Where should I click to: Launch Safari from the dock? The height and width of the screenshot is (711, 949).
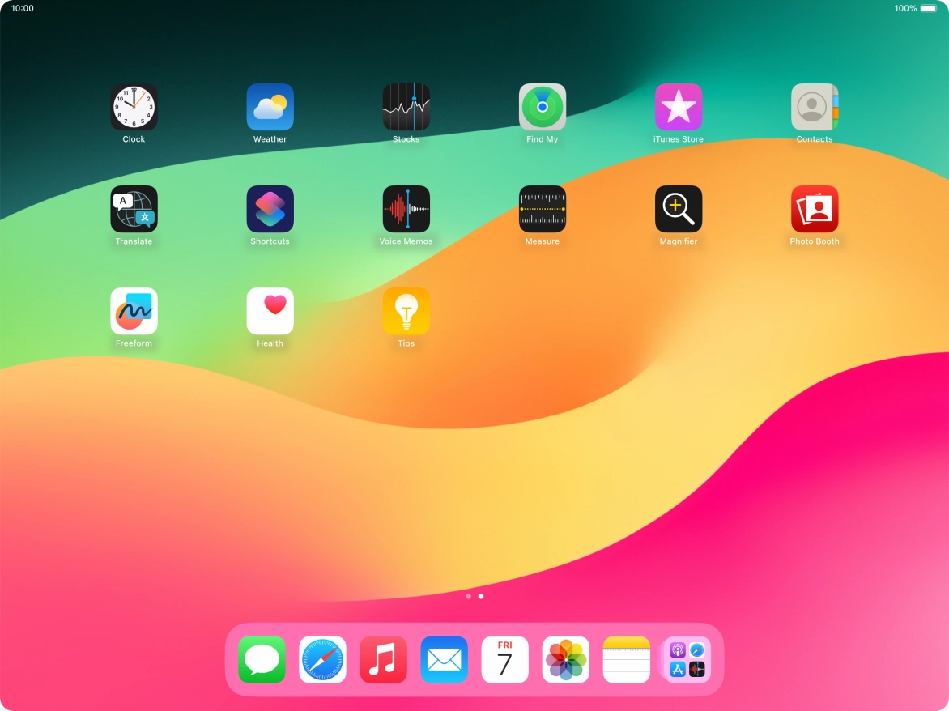pyautogui.click(x=322, y=659)
